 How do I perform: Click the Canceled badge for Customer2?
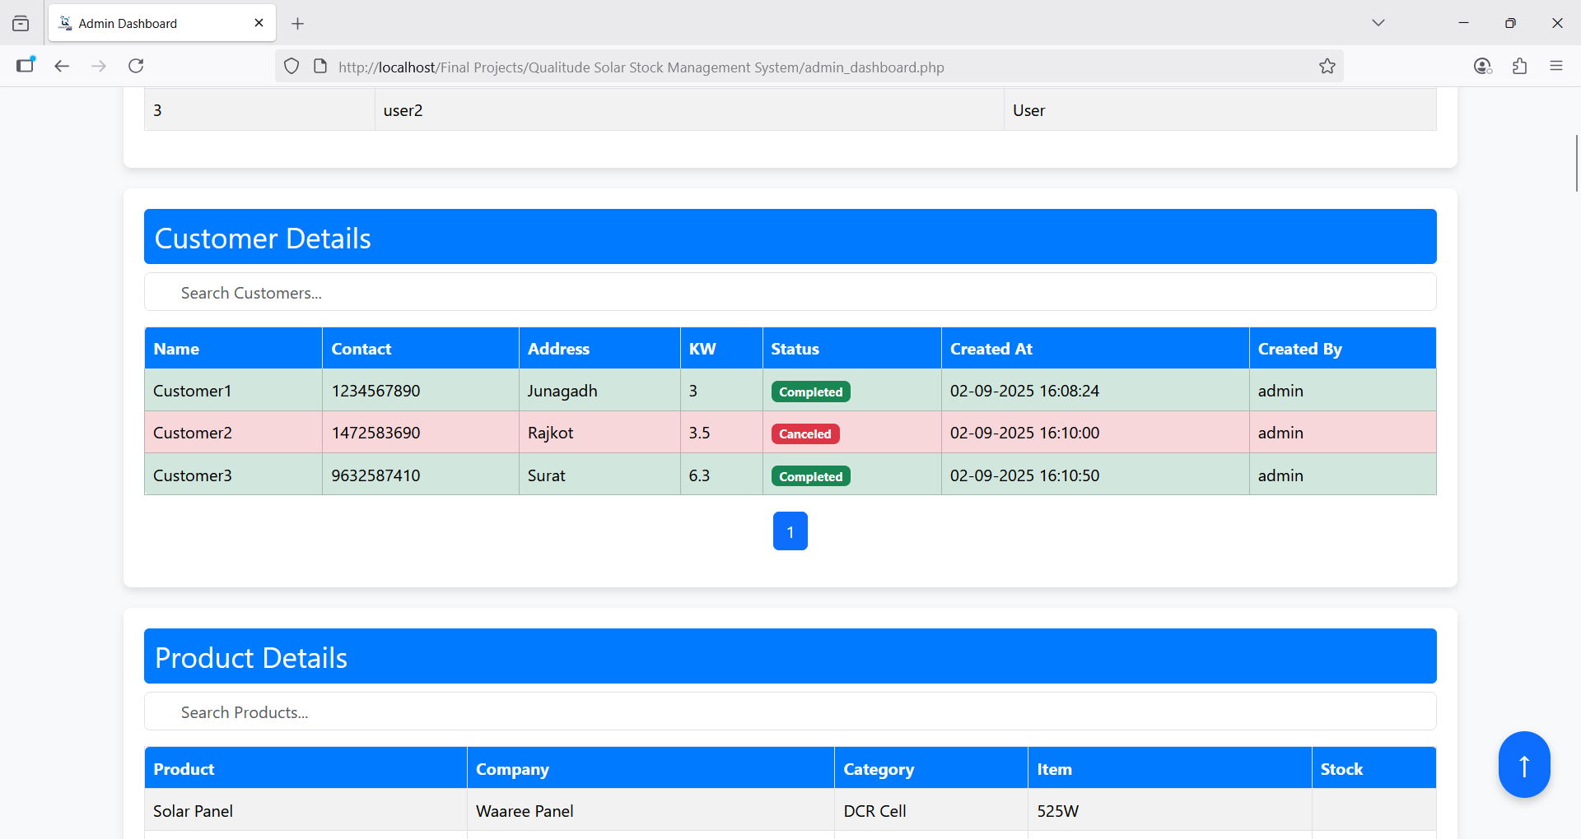[804, 434]
